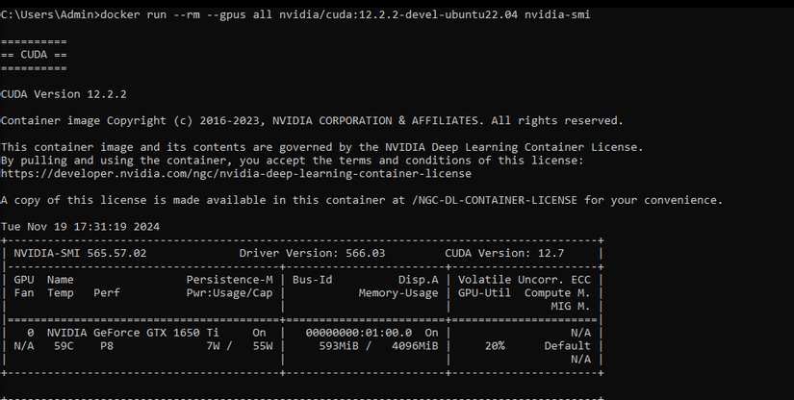Click the CUDA Version 12.2.2 text

click(64, 94)
